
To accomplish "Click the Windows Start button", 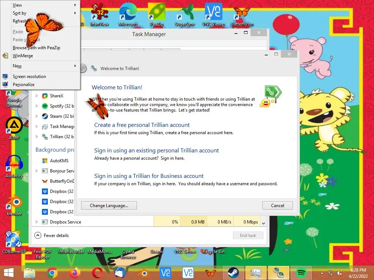I will click(x=9, y=273).
